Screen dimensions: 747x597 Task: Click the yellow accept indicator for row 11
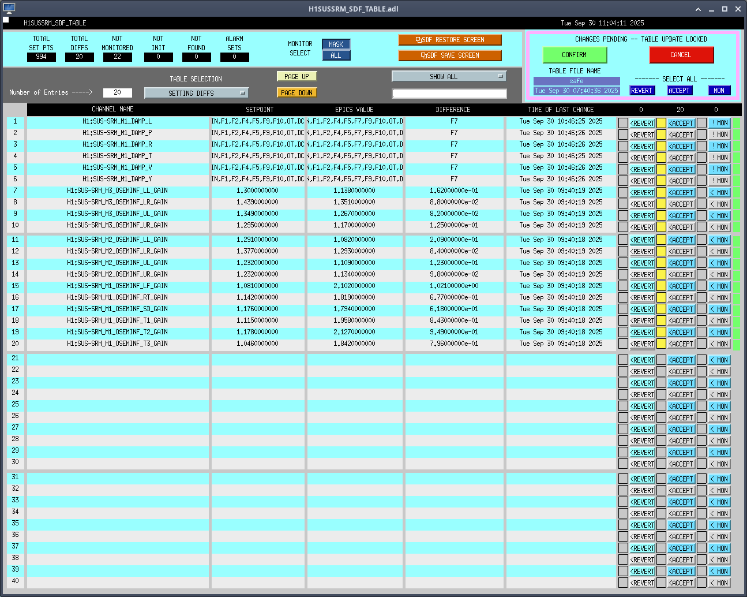click(x=661, y=240)
